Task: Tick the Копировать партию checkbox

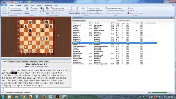Action: tap(9, 10)
